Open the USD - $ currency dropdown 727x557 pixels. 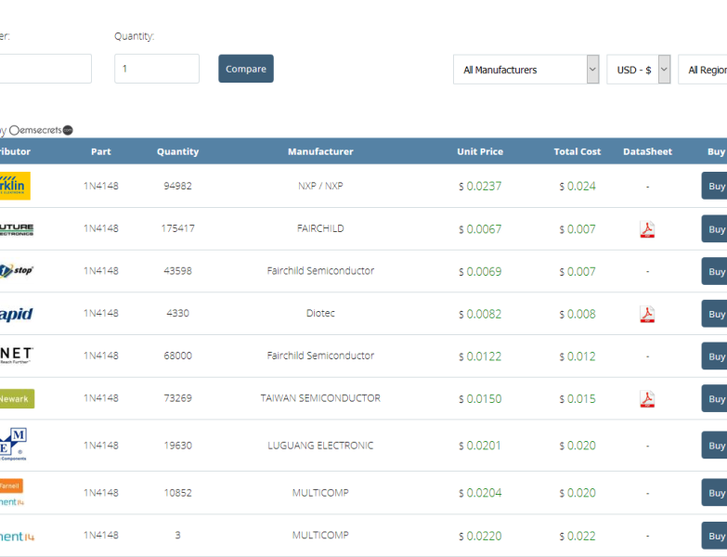pyautogui.click(x=639, y=70)
